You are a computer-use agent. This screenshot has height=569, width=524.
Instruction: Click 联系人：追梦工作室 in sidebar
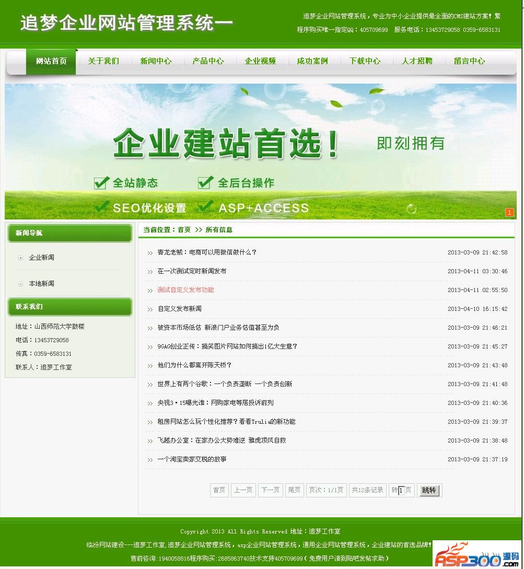click(x=43, y=367)
